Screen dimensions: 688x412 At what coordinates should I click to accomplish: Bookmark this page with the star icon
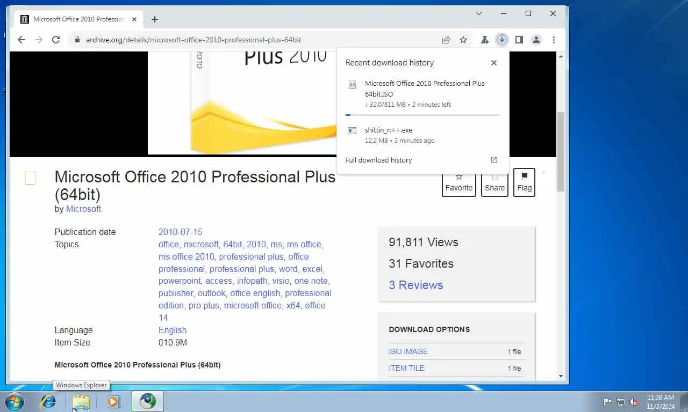[463, 40]
